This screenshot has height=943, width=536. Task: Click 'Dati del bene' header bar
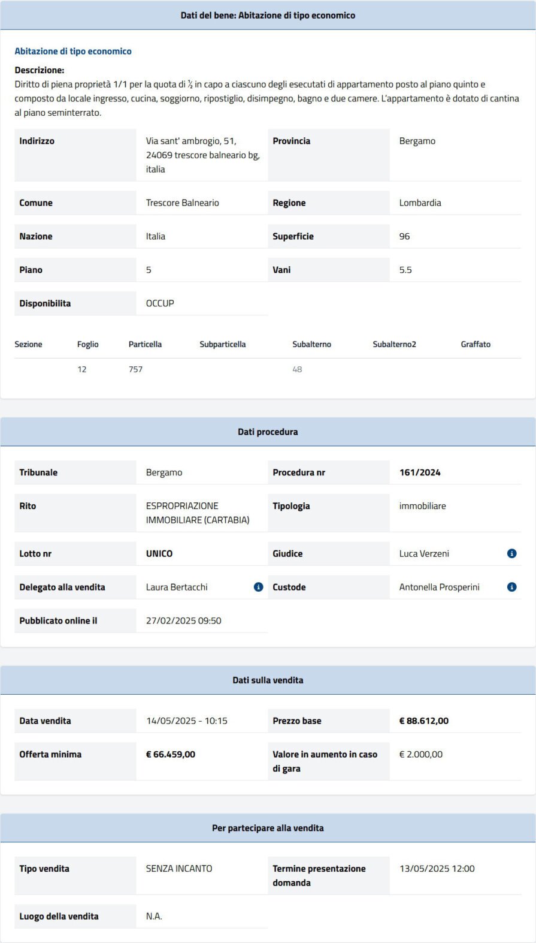click(268, 16)
